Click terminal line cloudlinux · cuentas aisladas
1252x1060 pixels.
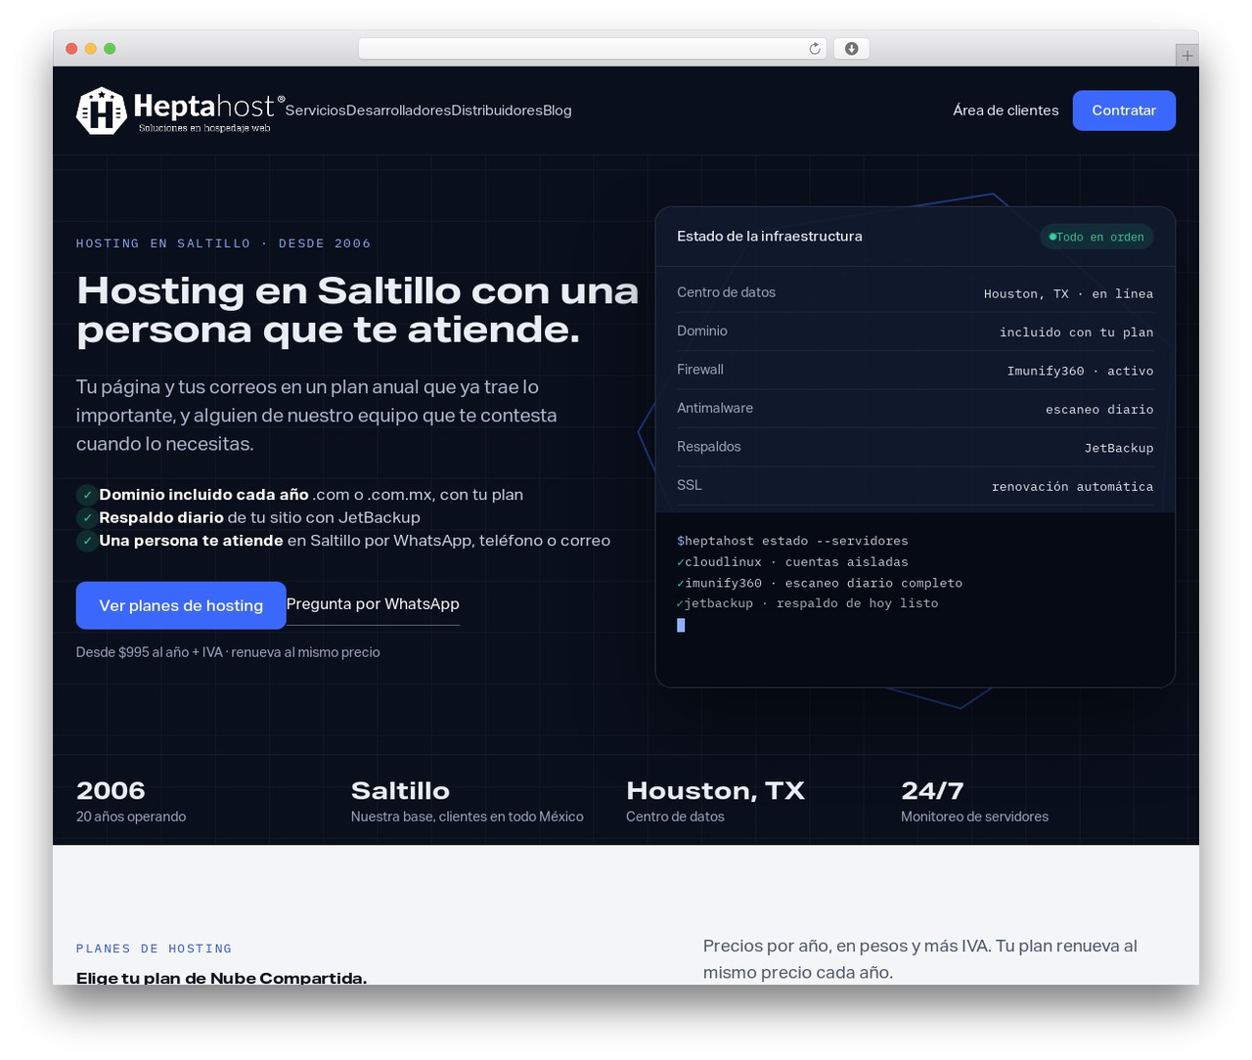coord(792,562)
